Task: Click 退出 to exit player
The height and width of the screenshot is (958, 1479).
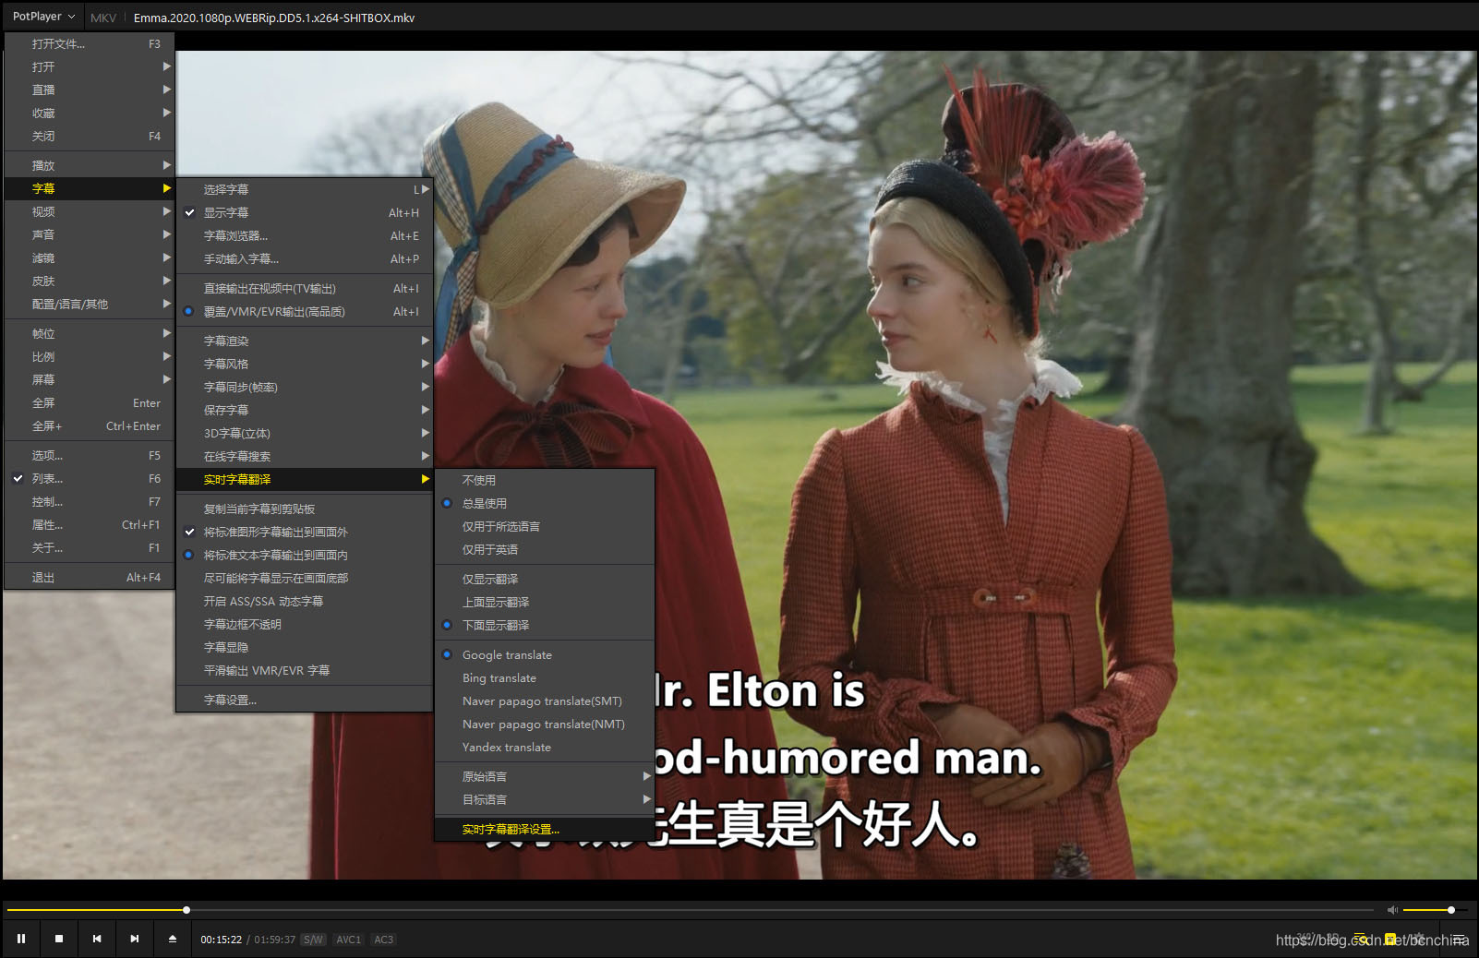Action: [90, 577]
